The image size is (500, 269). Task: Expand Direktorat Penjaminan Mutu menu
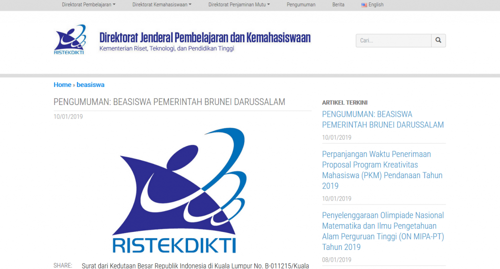pyautogui.click(x=239, y=5)
